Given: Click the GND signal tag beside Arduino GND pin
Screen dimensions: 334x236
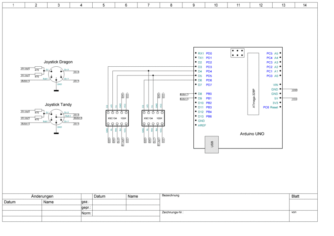Looking at the screenshot, I should click(x=294, y=90).
